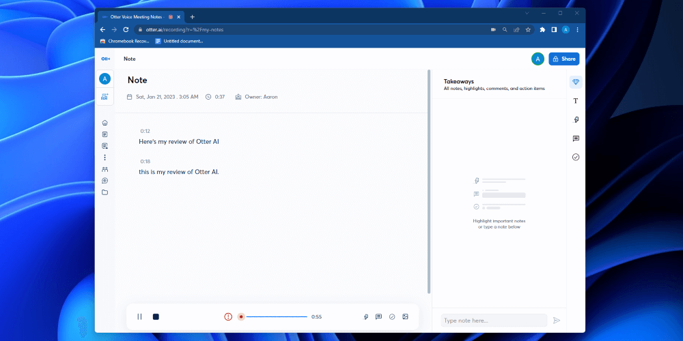
Task: Click the red recording indicator dot
Action: [241, 316]
